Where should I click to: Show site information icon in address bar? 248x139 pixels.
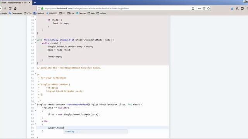pyautogui.click(x=39, y=8)
